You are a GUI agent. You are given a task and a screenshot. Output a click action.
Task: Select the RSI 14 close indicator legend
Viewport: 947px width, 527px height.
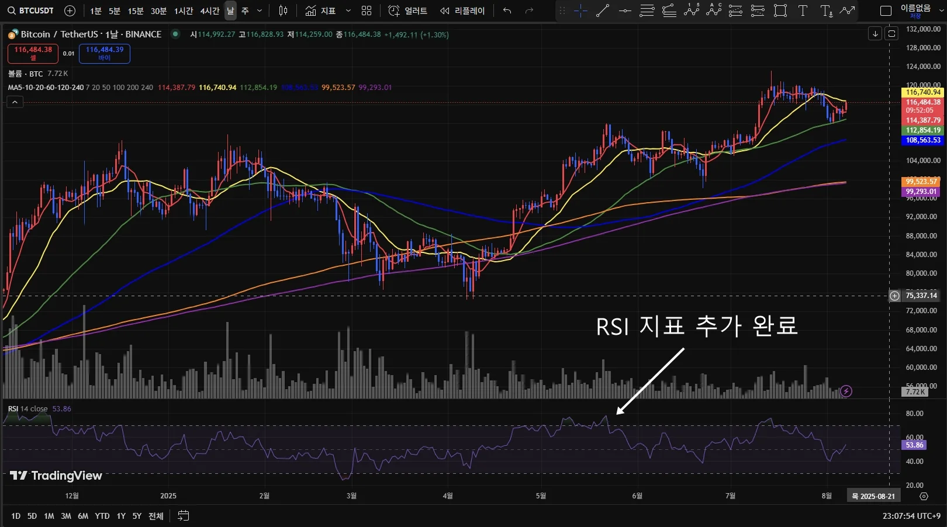(x=28, y=409)
